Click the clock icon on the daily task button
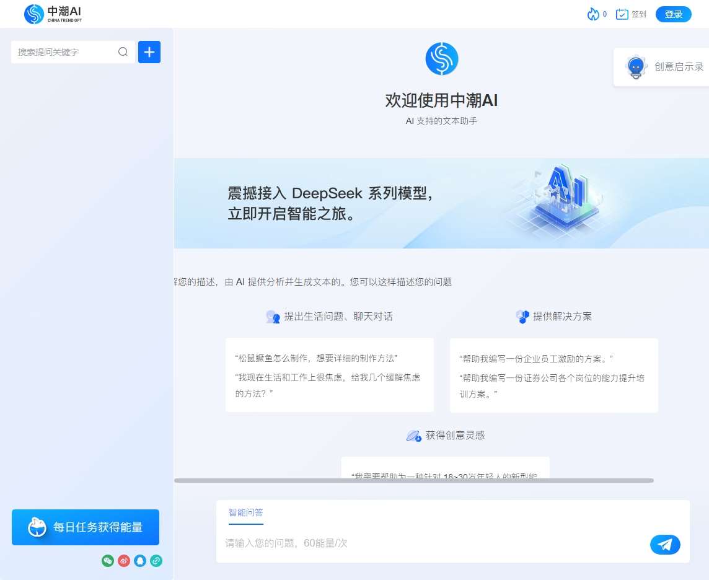 tap(37, 527)
